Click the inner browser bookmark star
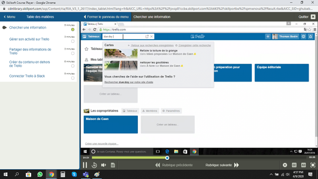This screenshot has height=179, width=318. 310,29
